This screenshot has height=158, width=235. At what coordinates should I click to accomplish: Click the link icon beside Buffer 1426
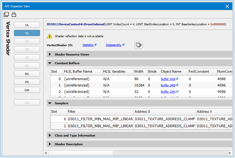(177, 79)
